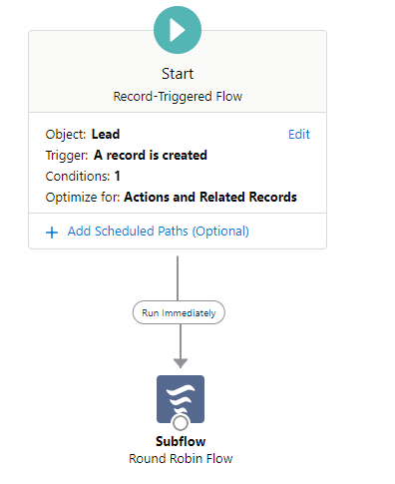Screen dimensions: 395x484
Task: Click the connector line below Run Immediately
Action: [x=181, y=341]
